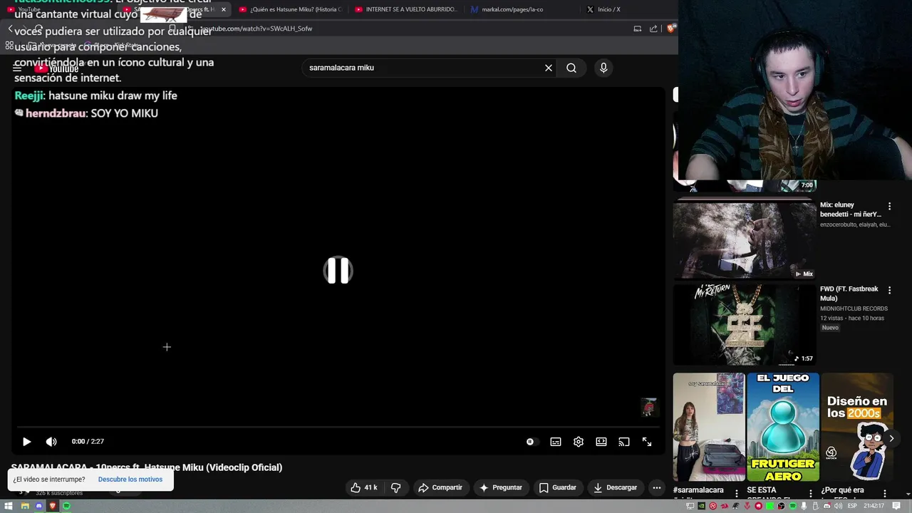912x513 pixels.
Task: Click the tray microphone icon
Action: [x=804, y=506]
